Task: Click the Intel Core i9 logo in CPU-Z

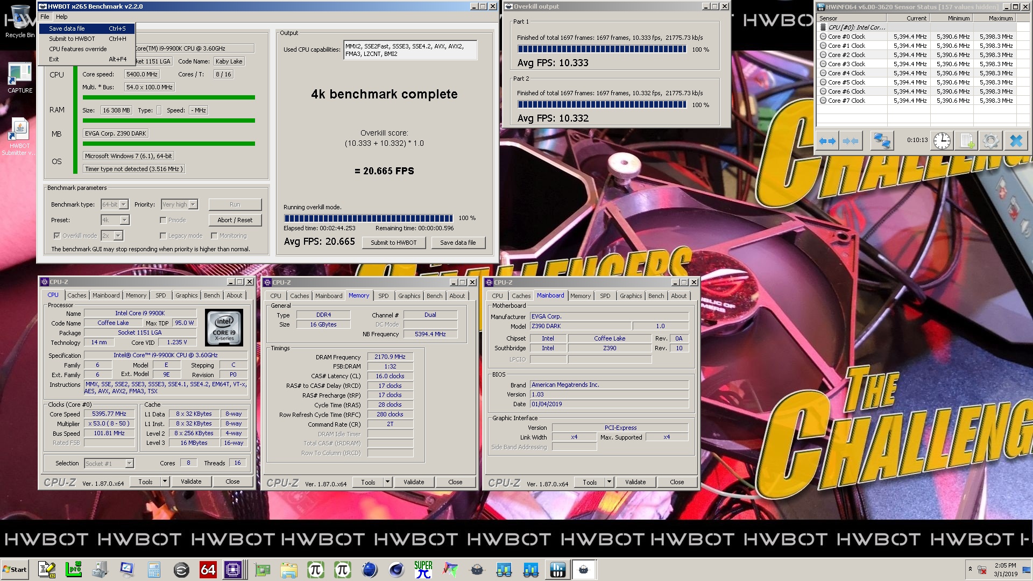Action: click(x=224, y=327)
